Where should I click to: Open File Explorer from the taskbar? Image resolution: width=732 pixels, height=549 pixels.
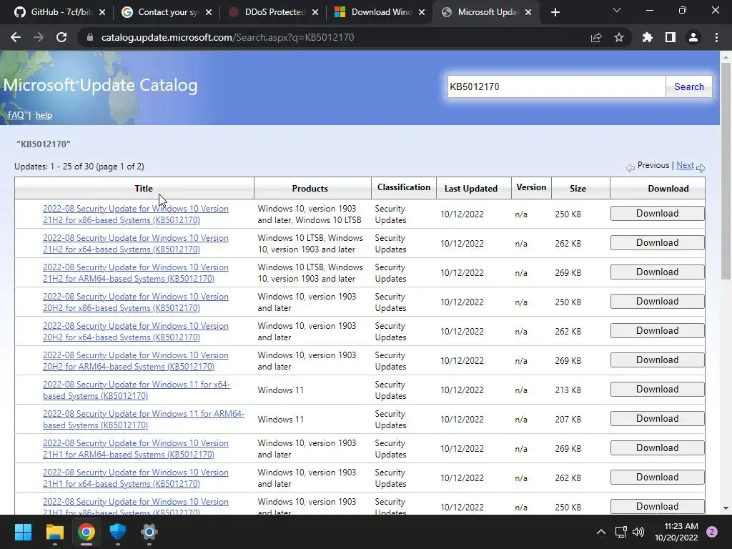[54, 532]
